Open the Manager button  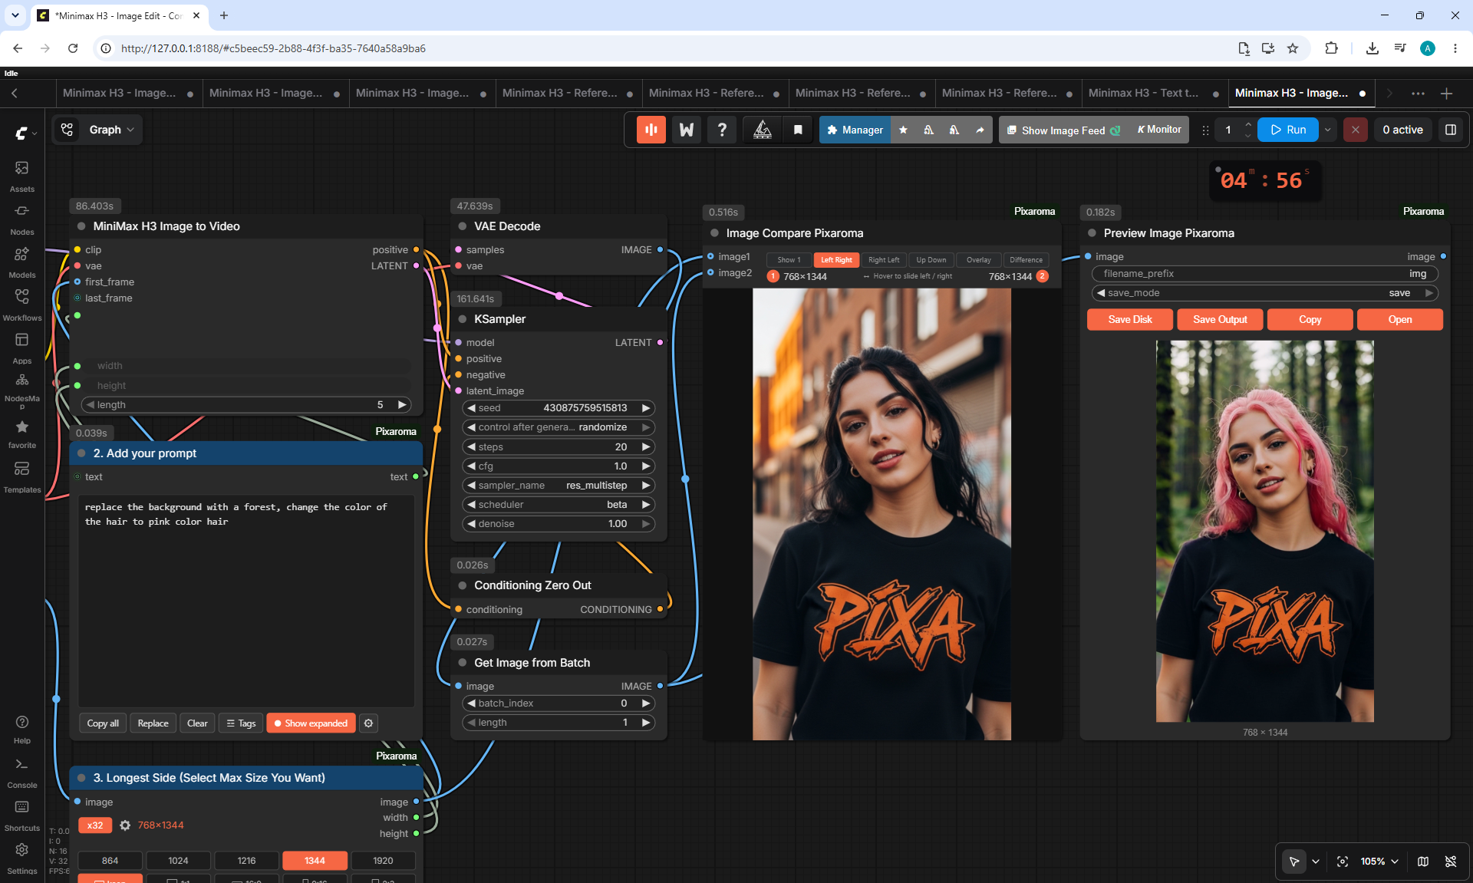pyautogui.click(x=855, y=130)
